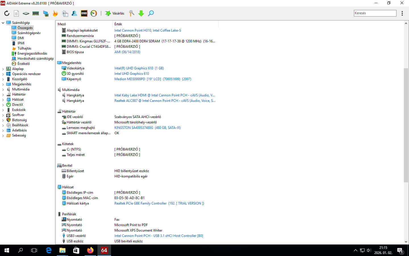This screenshot has width=409, height=256.
Task: Open the Intel Kaby Lake HDMI audio link
Action: (165, 95)
